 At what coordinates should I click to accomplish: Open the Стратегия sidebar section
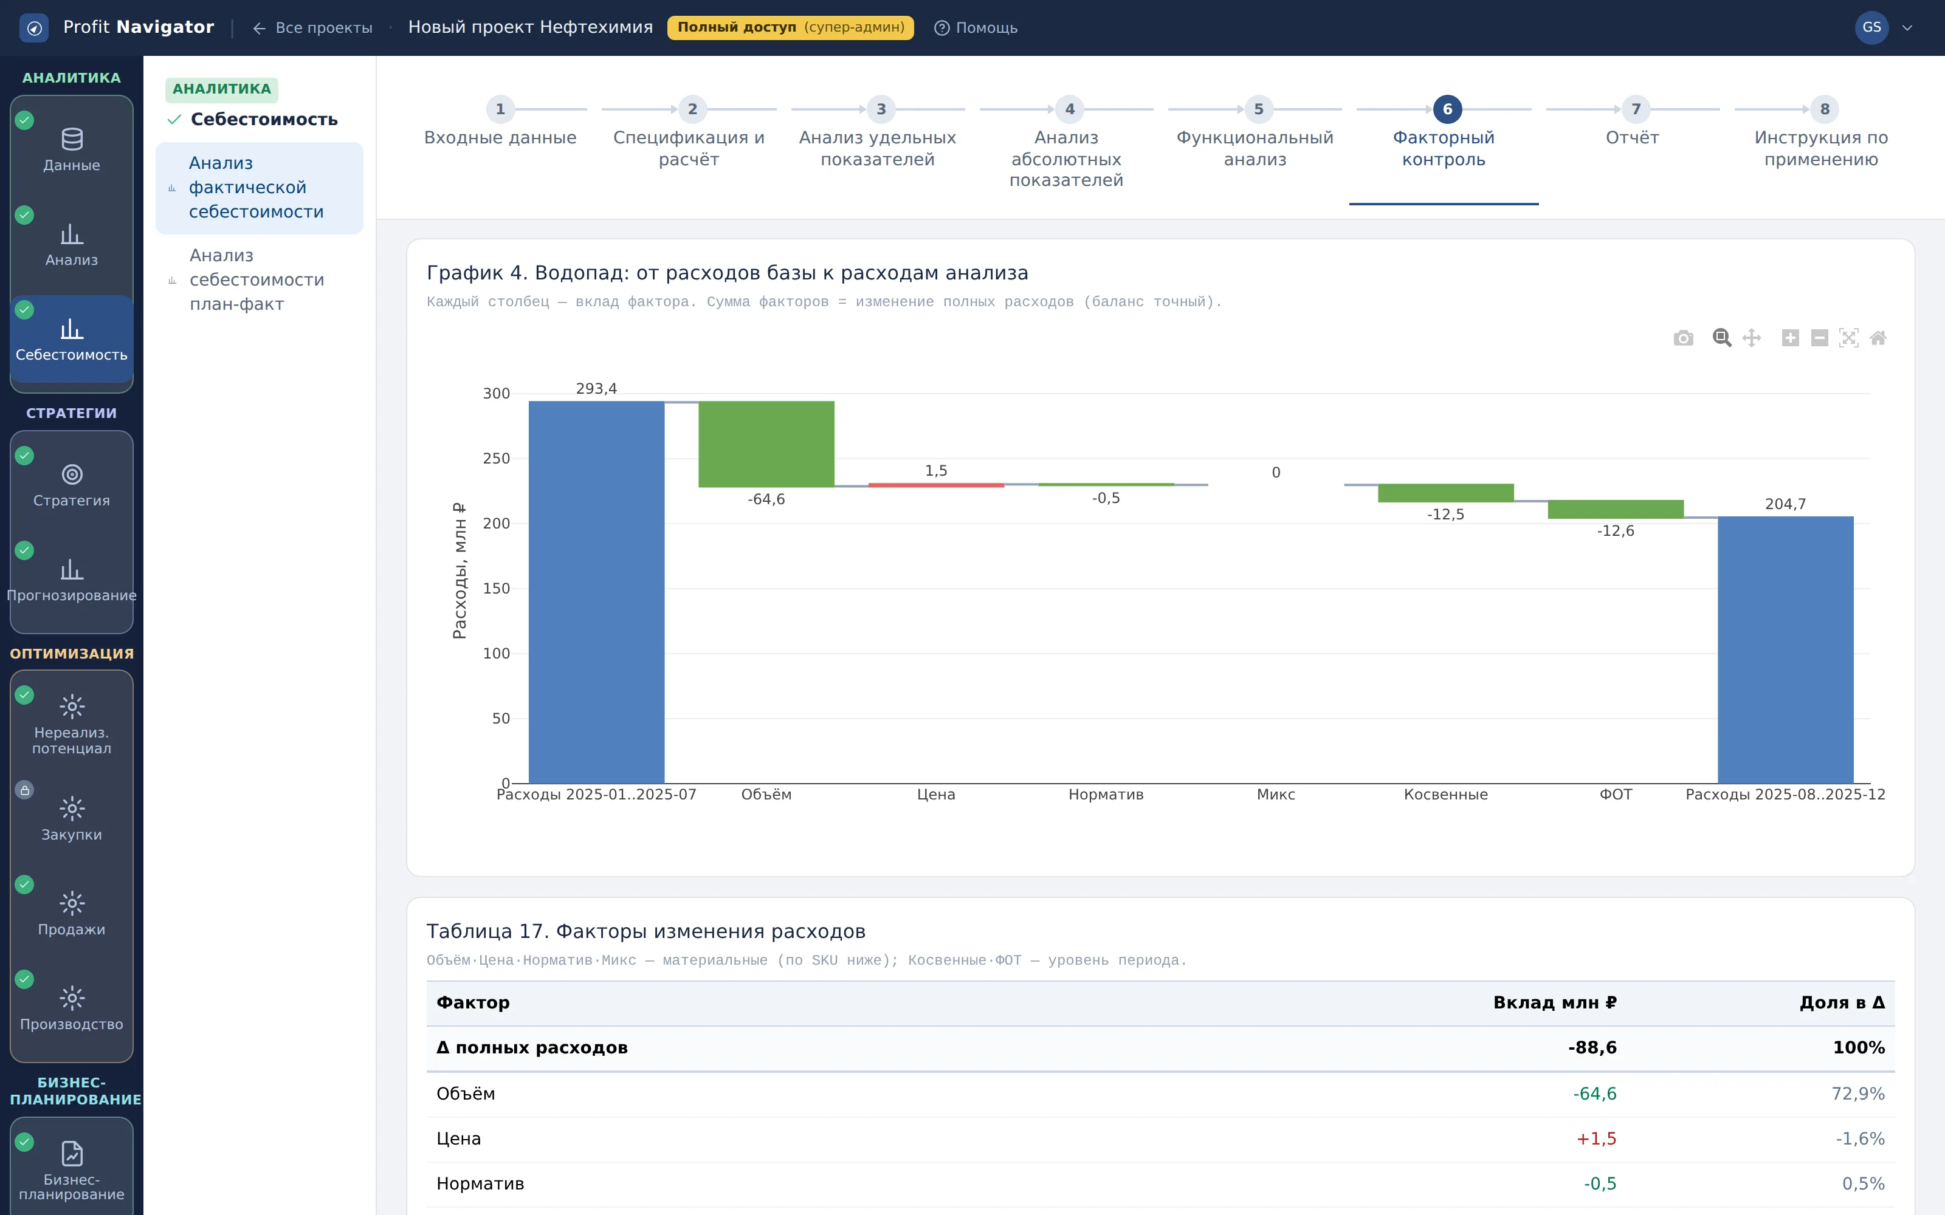tap(72, 485)
